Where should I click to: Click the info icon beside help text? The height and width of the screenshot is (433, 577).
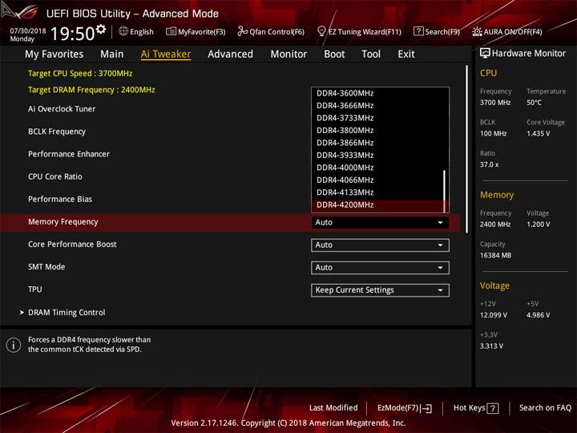pyautogui.click(x=14, y=345)
